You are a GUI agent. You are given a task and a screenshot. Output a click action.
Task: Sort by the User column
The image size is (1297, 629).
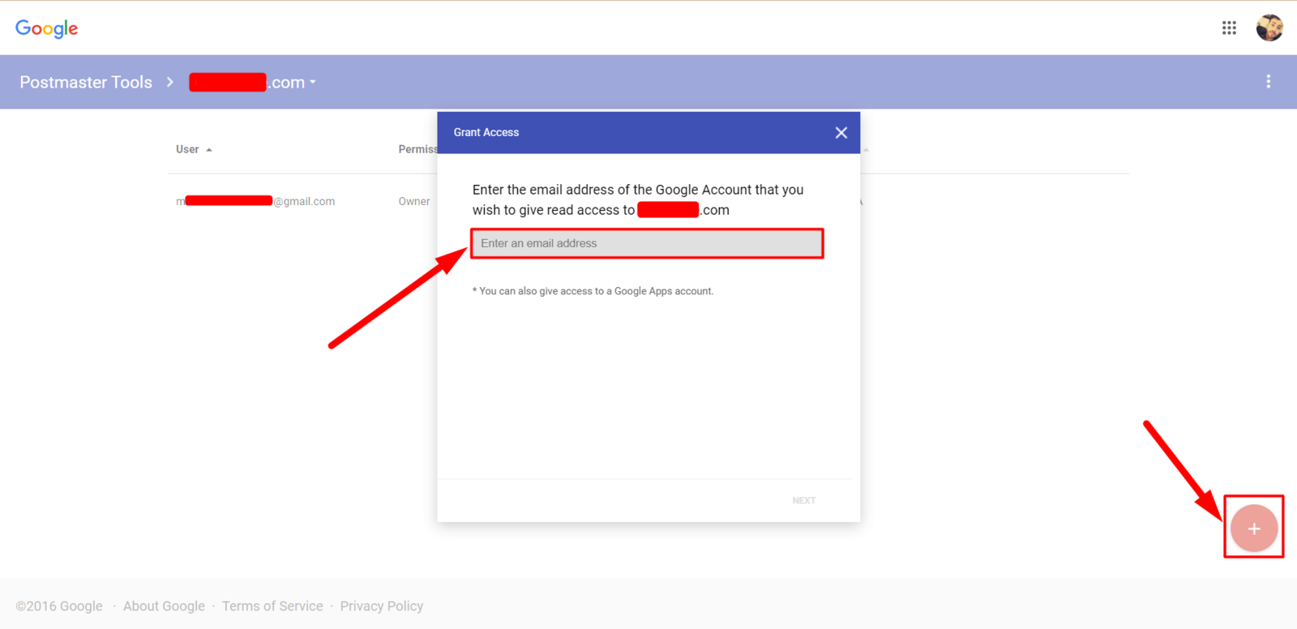(x=194, y=149)
